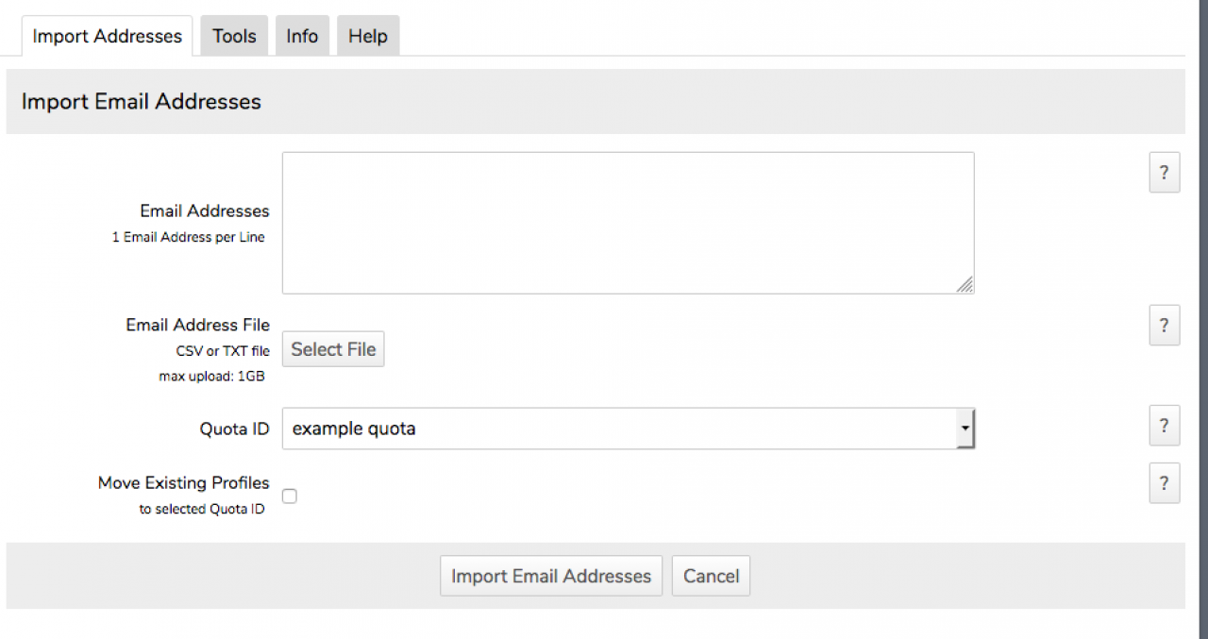Click the Email Address File label

click(197, 325)
